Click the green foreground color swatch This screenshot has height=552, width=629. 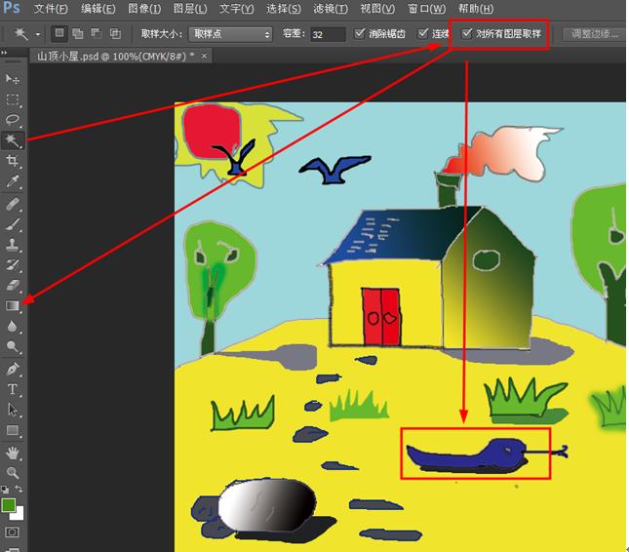pyautogui.click(x=9, y=505)
